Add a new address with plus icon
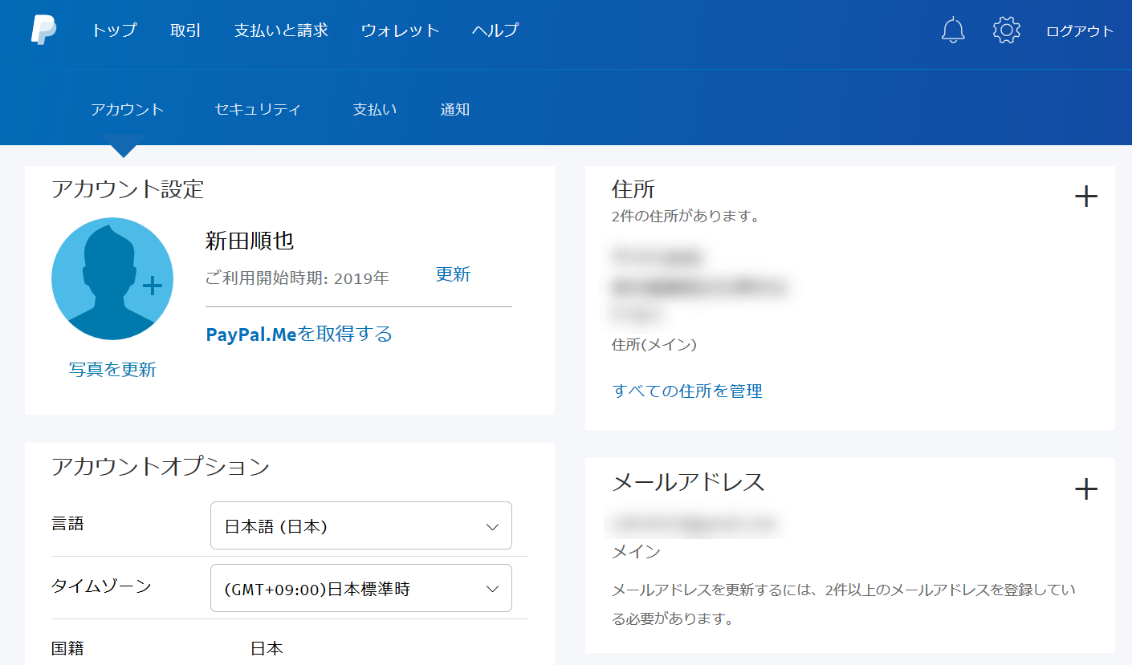 click(x=1085, y=197)
